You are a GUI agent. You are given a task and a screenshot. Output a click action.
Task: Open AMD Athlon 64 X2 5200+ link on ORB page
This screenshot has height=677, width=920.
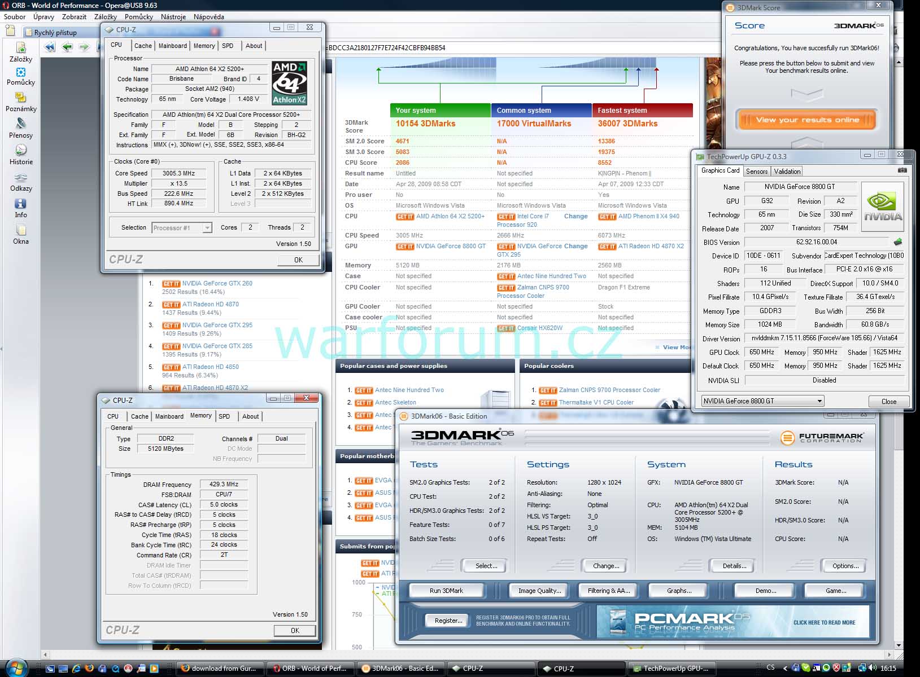[450, 217]
